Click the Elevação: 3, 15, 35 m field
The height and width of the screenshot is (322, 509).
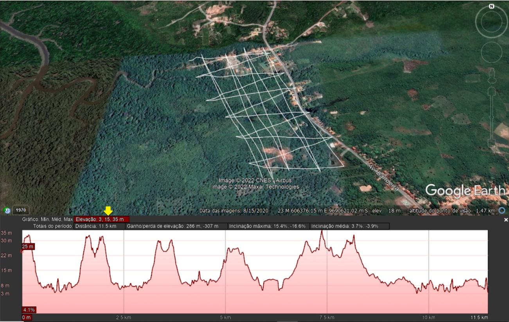point(102,219)
